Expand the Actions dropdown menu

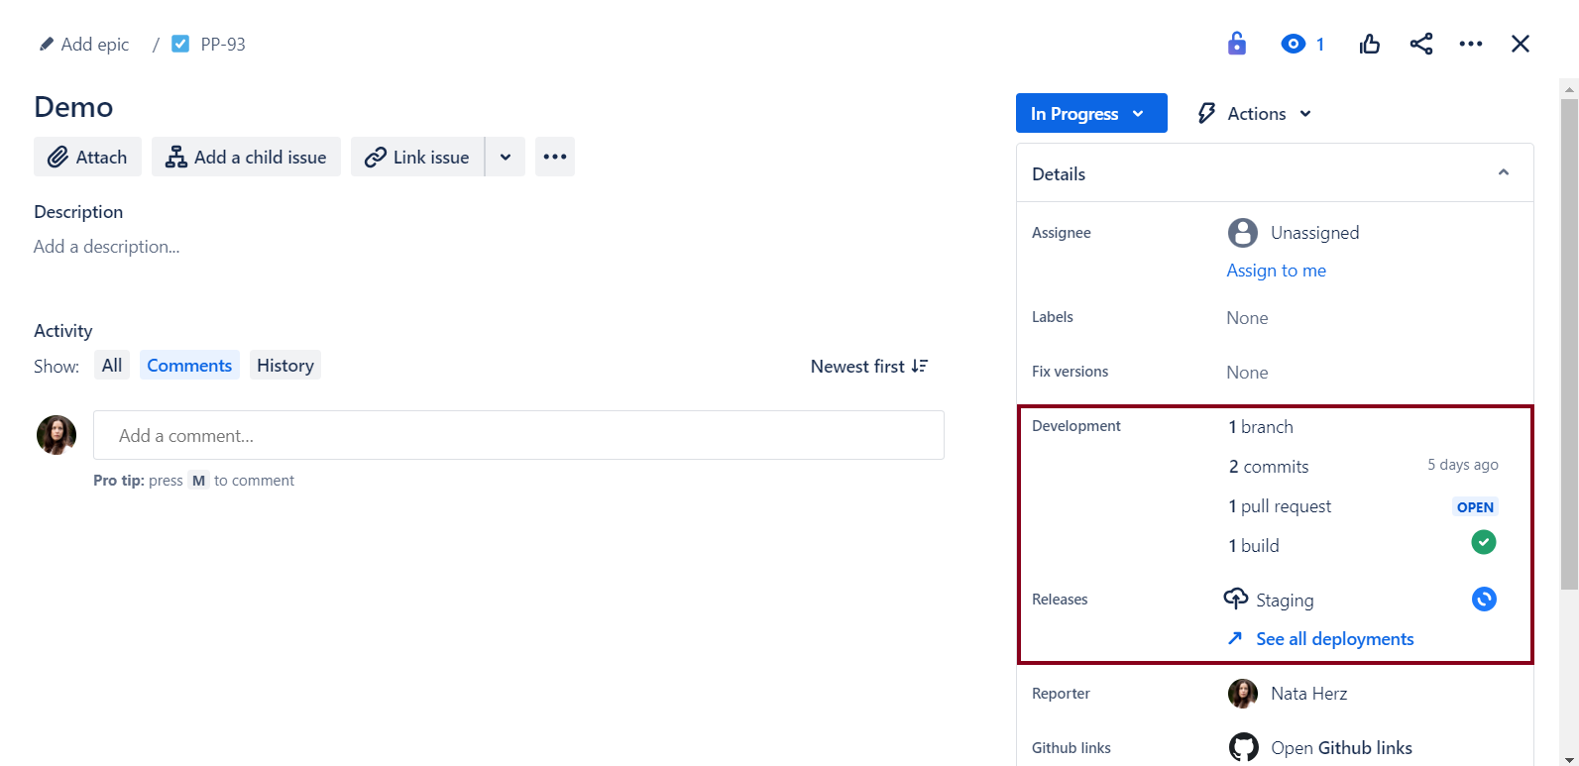(x=1255, y=113)
